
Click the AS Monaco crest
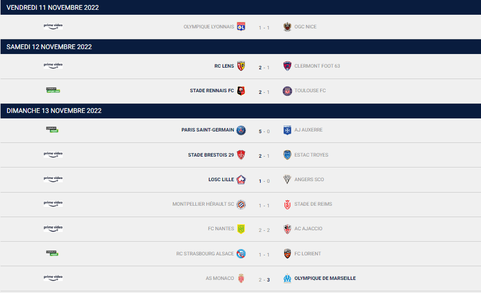[x=241, y=278]
